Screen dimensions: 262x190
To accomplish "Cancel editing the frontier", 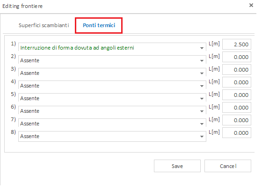I will (228, 166).
